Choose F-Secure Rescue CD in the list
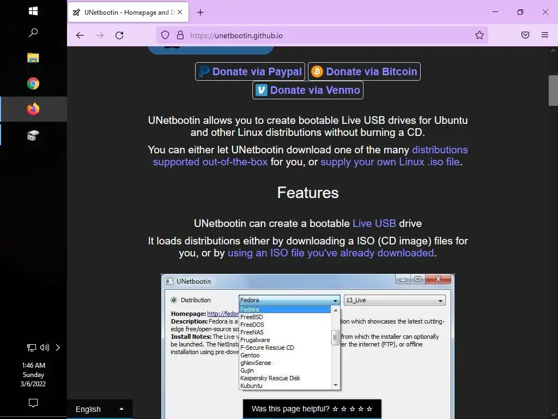The width and height of the screenshot is (558, 419). click(267, 348)
